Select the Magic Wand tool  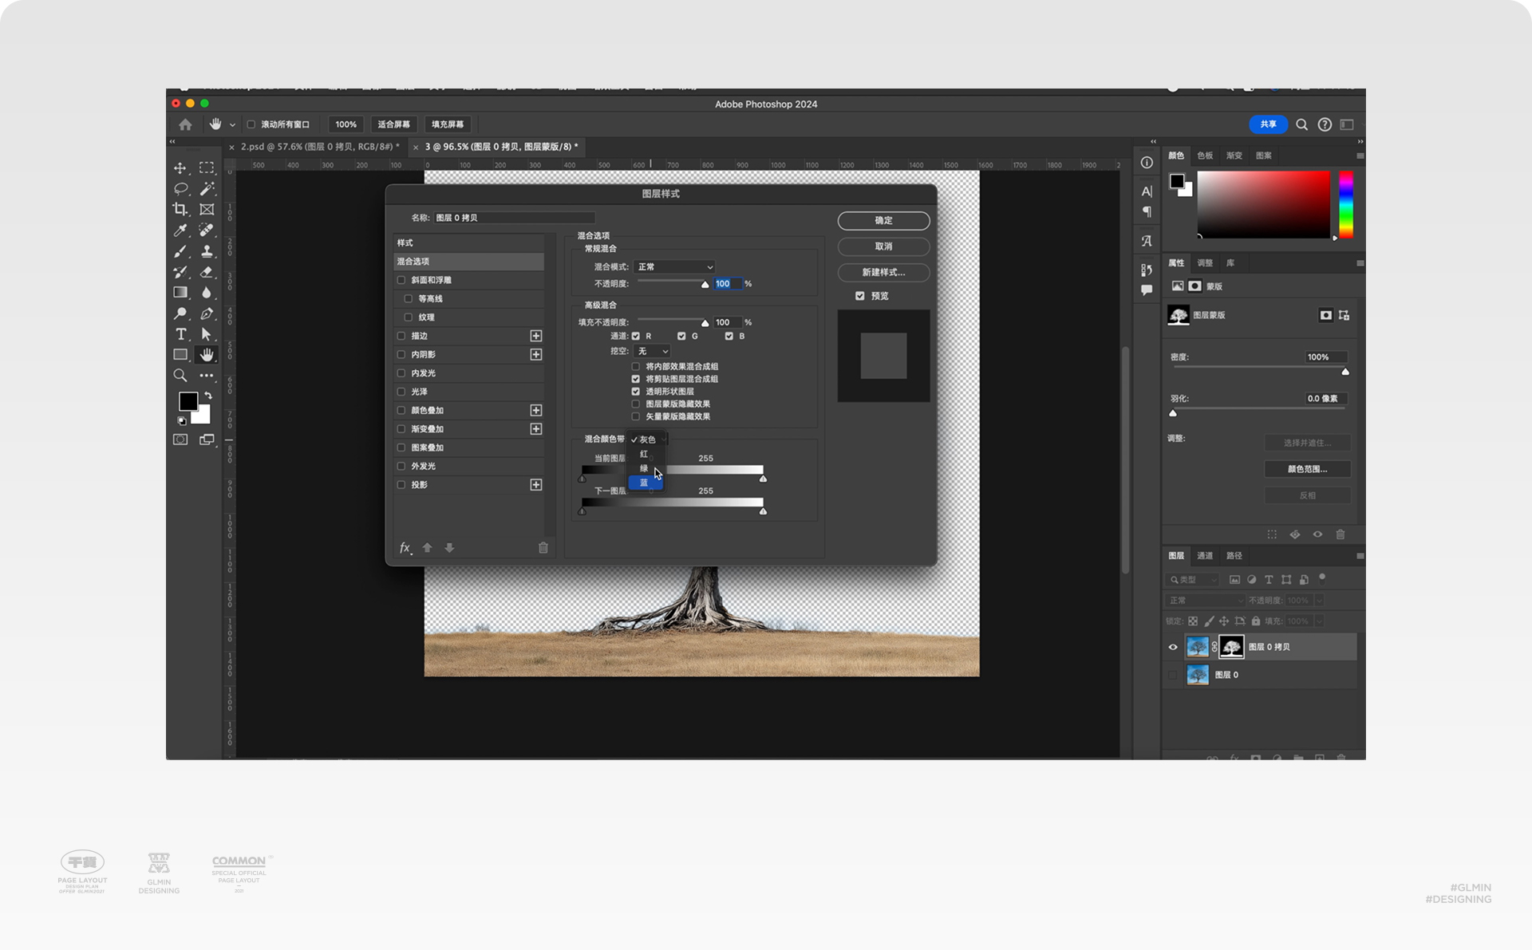pyautogui.click(x=207, y=189)
